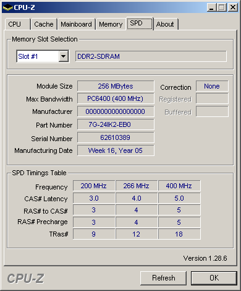The width and height of the screenshot is (241, 291).
Task: Click the Serial Number label
Action: (52, 139)
